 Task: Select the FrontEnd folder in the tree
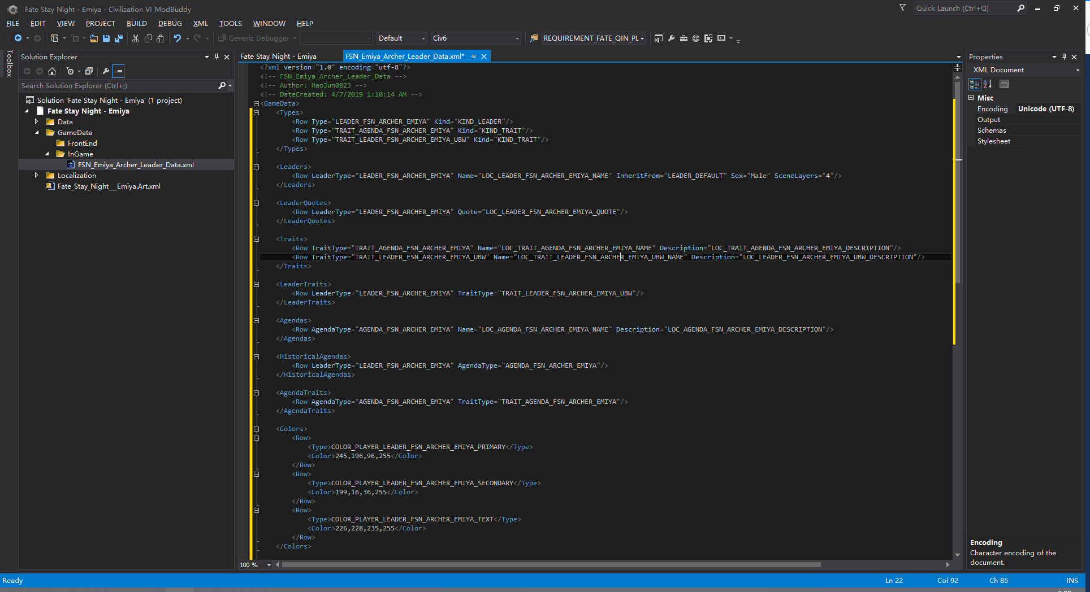click(x=82, y=143)
